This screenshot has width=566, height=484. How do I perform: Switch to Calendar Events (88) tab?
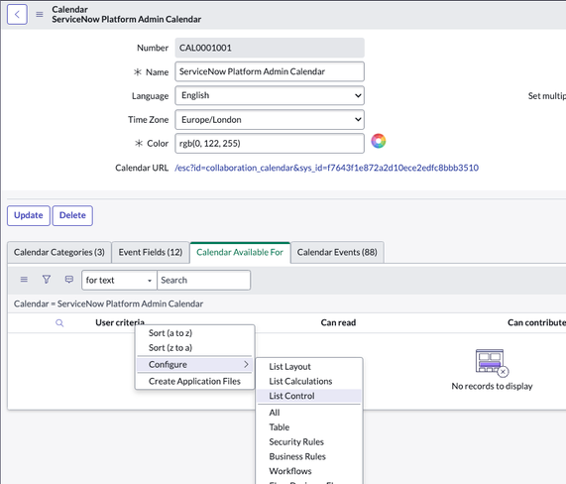tap(337, 252)
